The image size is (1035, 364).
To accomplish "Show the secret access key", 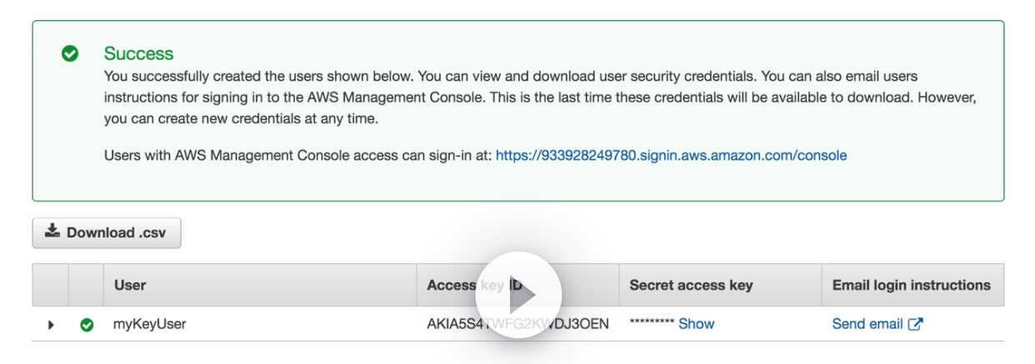I will pos(696,324).
